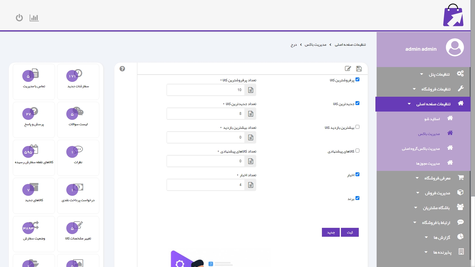Expand the تنظیمات فروشگاه menu arrow
The image size is (475, 267).
(x=414, y=89)
